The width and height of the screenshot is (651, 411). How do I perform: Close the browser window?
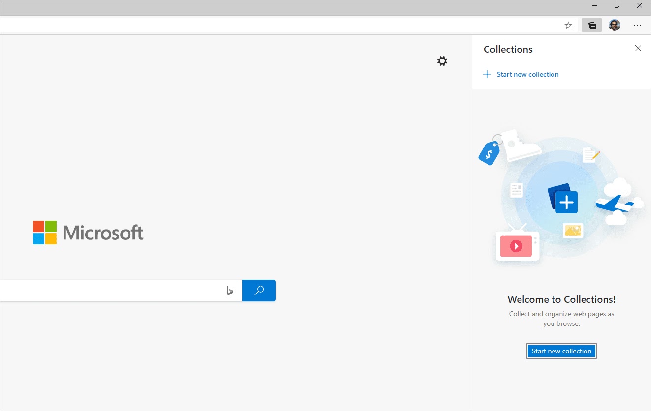[x=639, y=6]
